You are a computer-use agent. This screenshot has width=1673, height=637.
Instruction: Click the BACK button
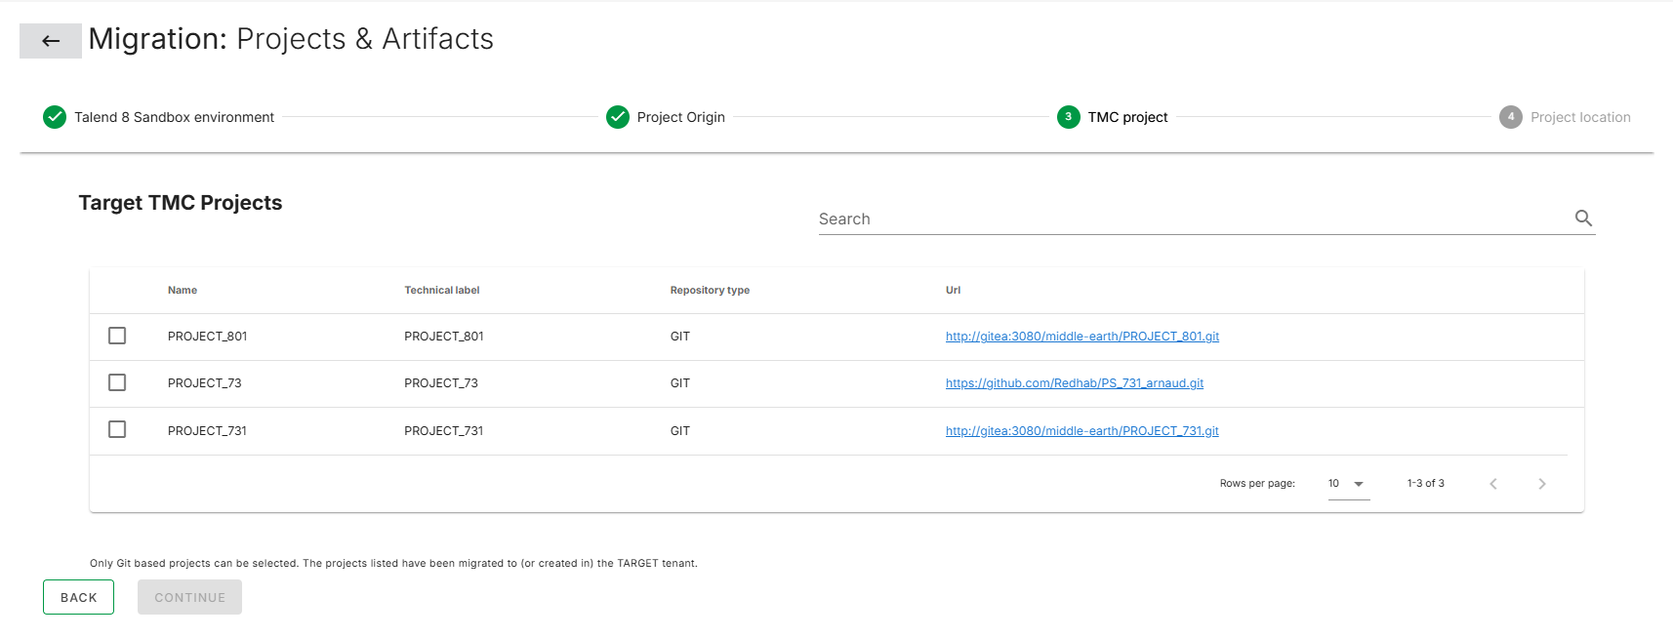click(79, 597)
